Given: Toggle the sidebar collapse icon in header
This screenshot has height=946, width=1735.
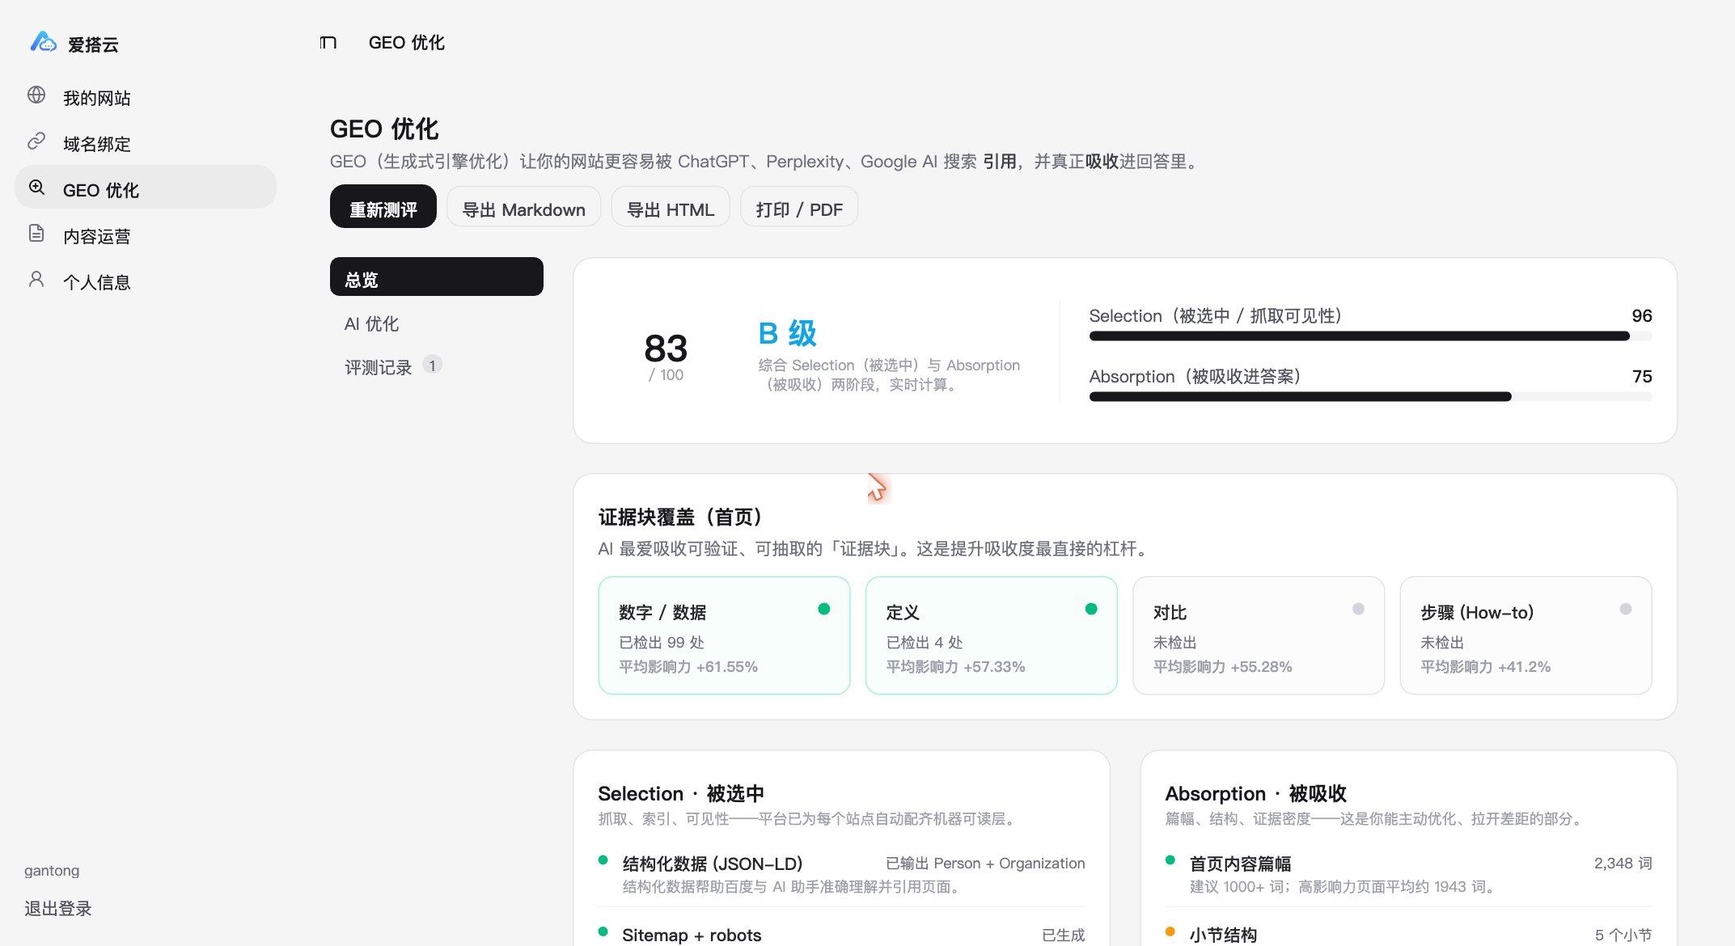Looking at the screenshot, I should [x=328, y=42].
